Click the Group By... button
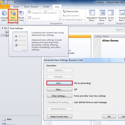125x125 pixels. coord(59,77)
